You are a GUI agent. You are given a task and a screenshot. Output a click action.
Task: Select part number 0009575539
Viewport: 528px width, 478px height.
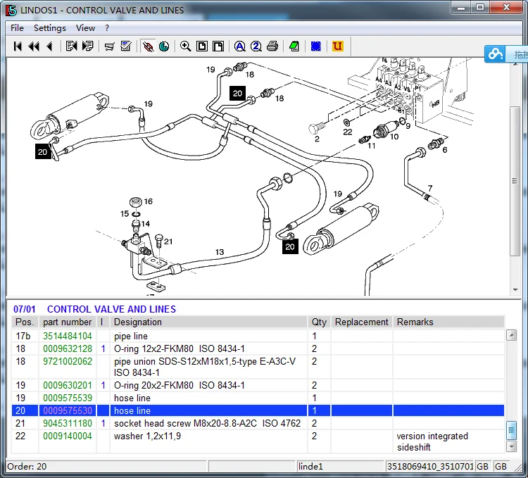[68, 398]
